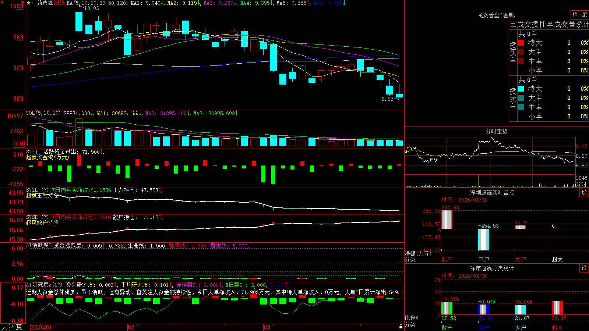Image resolution: width=589 pixels, height=331 pixels.
Task: Click the ×10 volume scale box
Action: 20,144
